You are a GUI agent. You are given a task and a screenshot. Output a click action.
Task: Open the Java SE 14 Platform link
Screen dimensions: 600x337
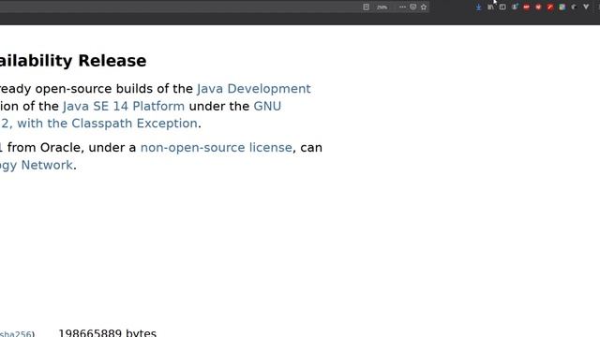(124, 106)
